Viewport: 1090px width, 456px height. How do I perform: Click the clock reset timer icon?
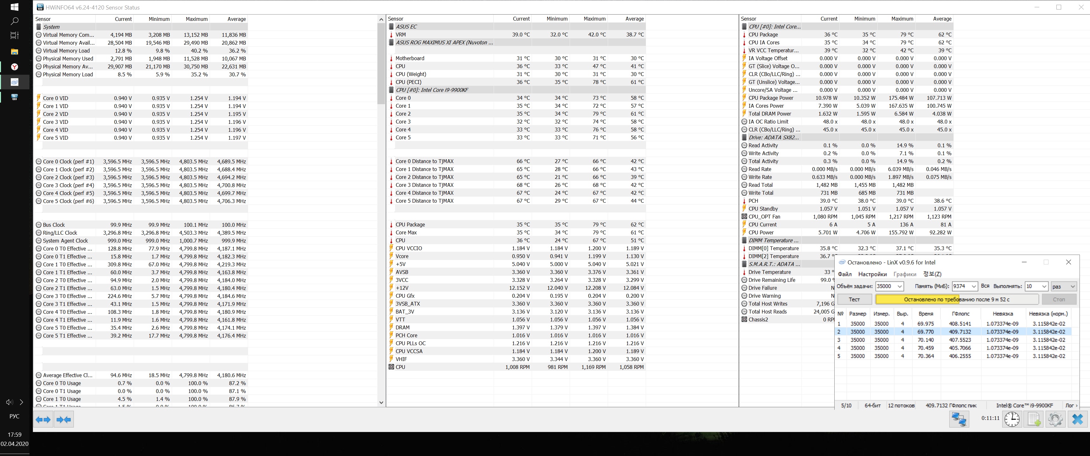point(1012,419)
